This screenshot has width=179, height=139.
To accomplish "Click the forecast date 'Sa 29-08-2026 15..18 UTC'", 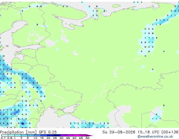I will pos(131,132).
